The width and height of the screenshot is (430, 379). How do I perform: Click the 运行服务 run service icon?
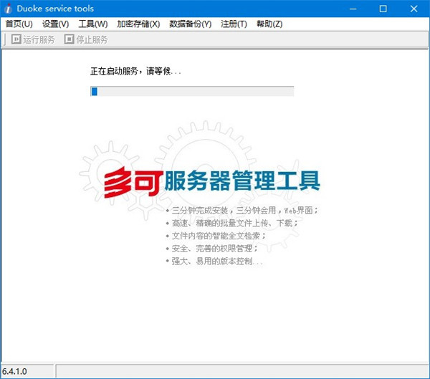16,39
